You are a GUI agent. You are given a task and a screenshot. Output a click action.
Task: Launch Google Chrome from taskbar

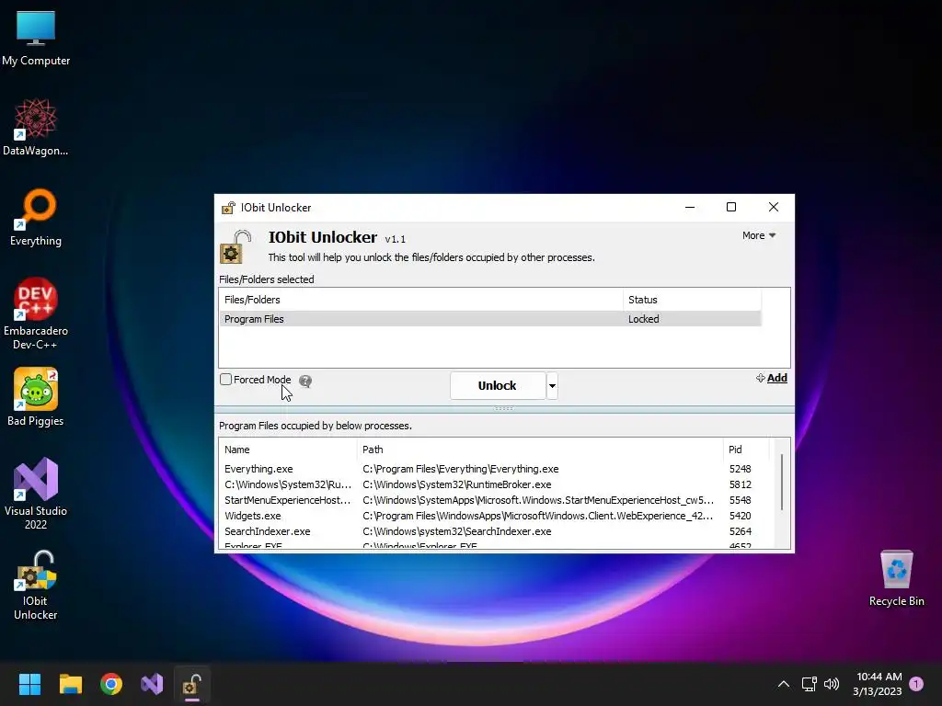tap(111, 684)
